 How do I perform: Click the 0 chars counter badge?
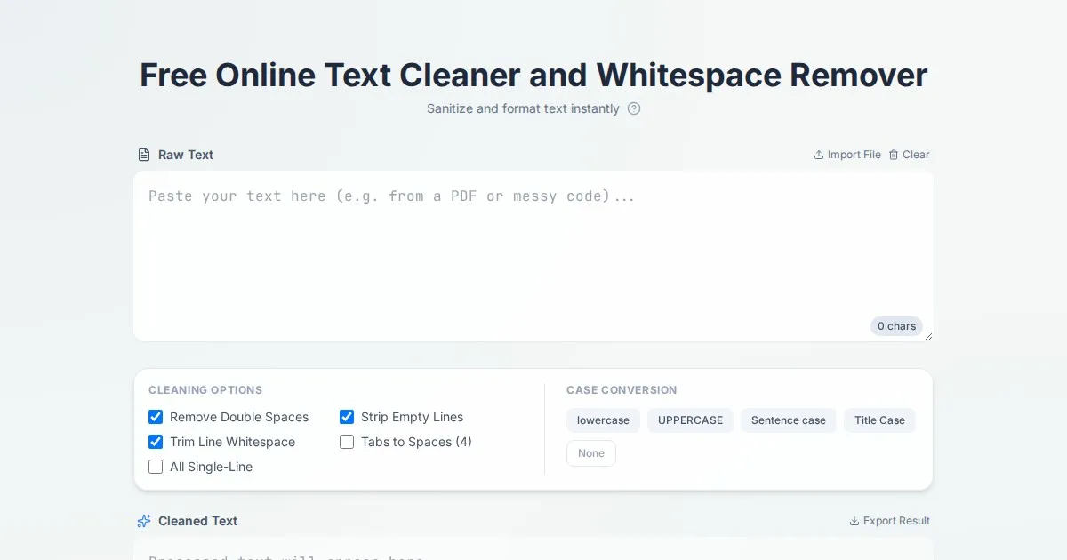(x=896, y=326)
